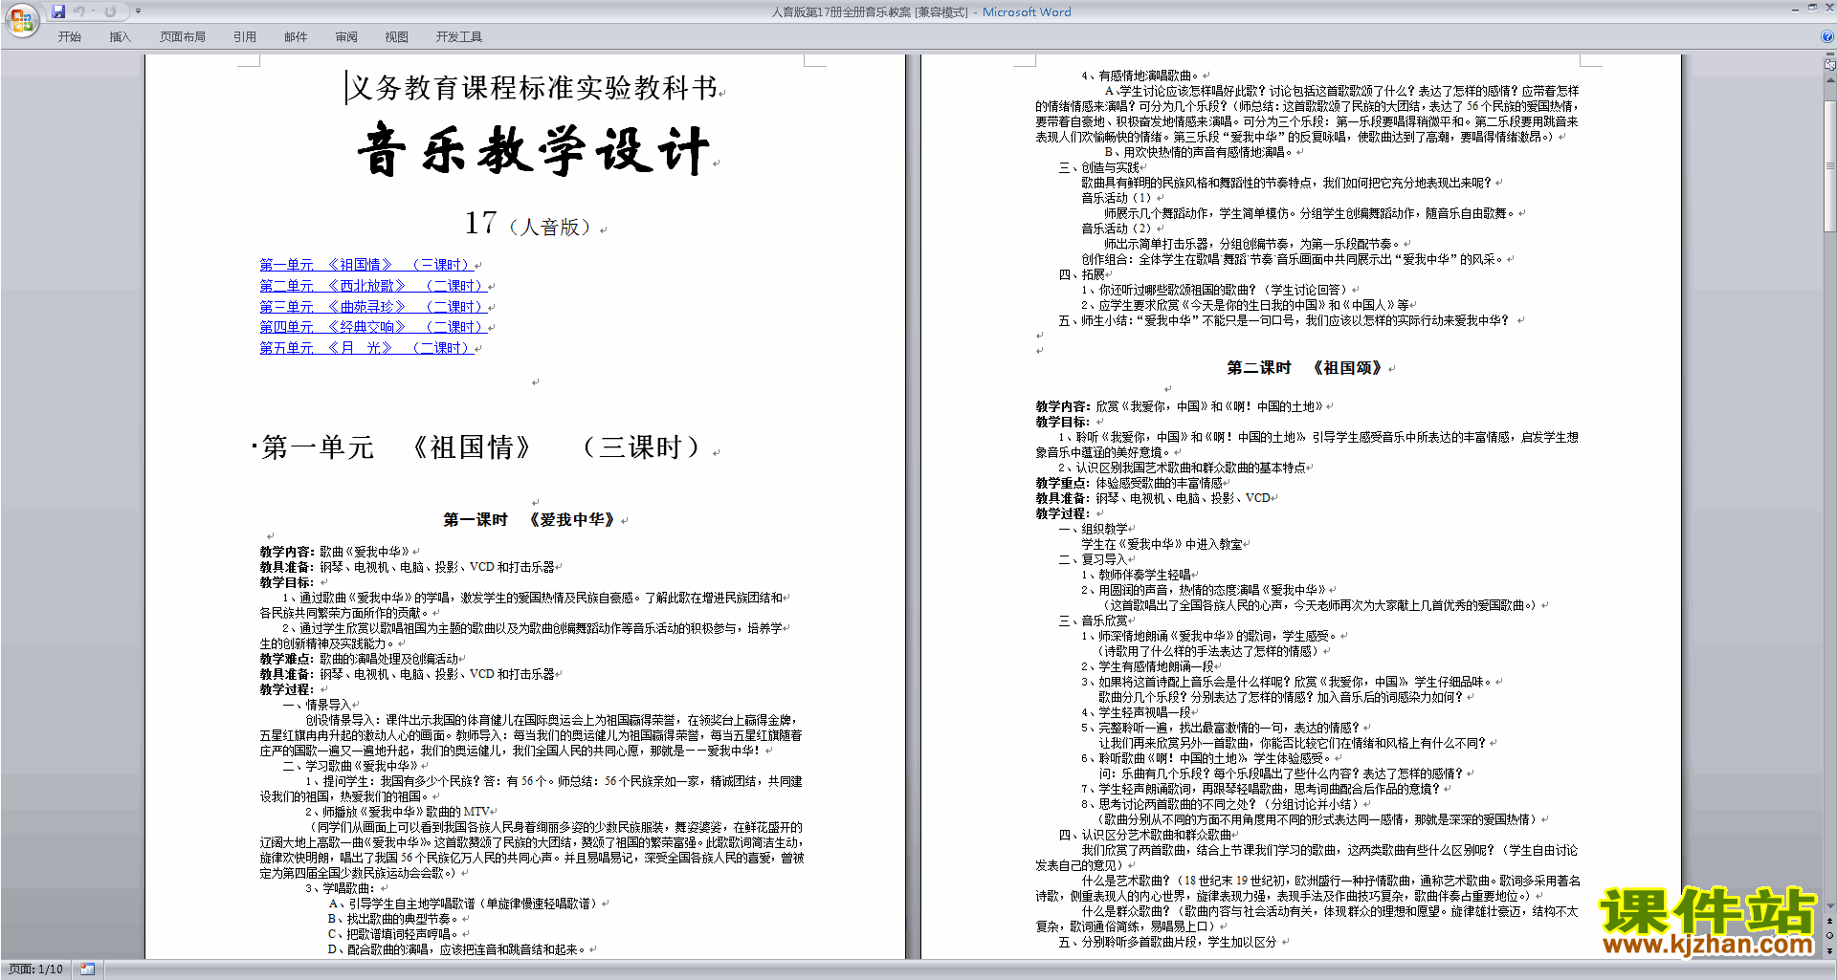Select the 视图 ribbon tab
This screenshot has width=1837, height=980.
coord(396,37)
